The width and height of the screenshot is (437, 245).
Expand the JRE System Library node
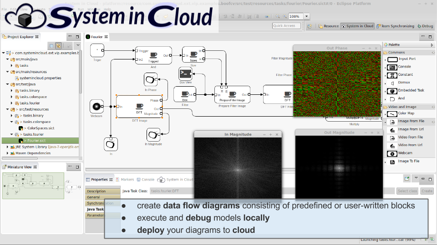(8, 147)
